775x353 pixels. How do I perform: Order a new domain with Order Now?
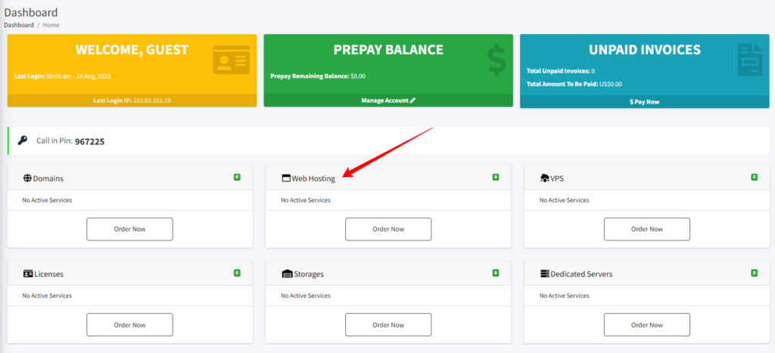click(129, 229)
